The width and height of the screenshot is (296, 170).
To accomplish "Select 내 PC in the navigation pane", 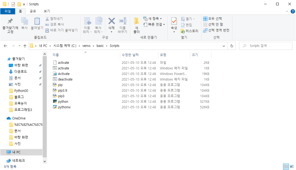I will [x=21, y=152].
